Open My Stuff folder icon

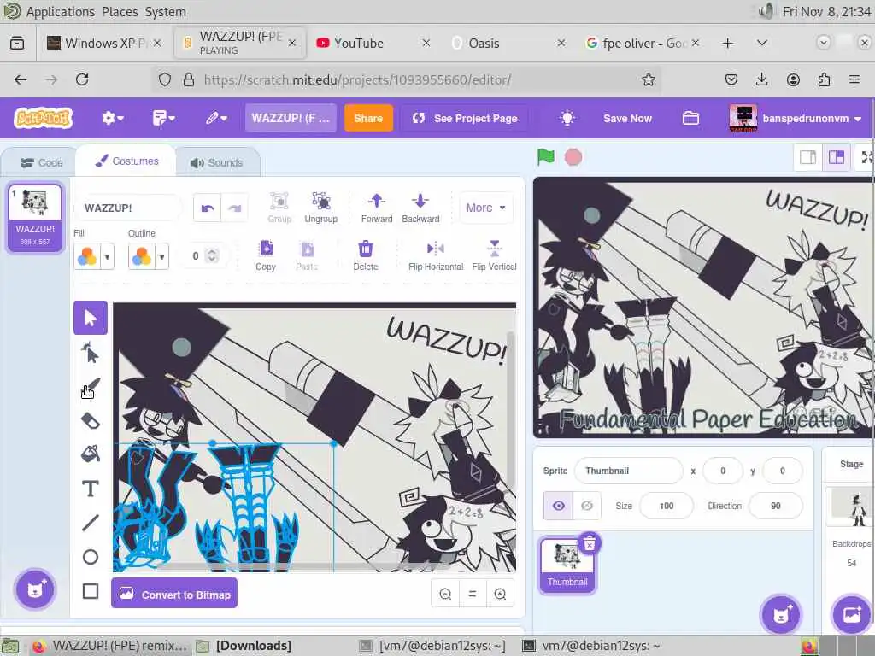click(x=690, y=118)
